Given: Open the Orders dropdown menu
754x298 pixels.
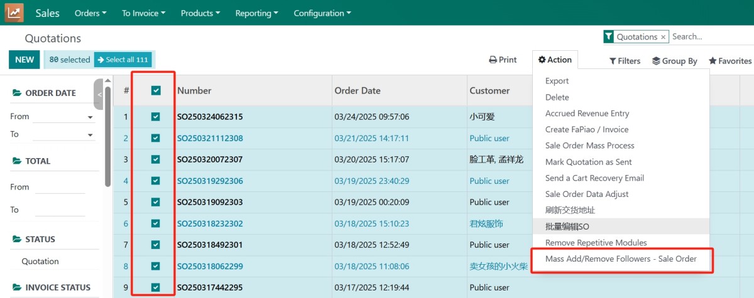Looking at the screenshot, I should [90, 13].
